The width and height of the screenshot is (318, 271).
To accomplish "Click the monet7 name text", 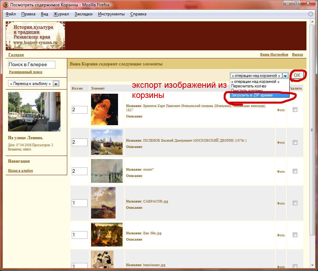I will (x=148, y=170).
